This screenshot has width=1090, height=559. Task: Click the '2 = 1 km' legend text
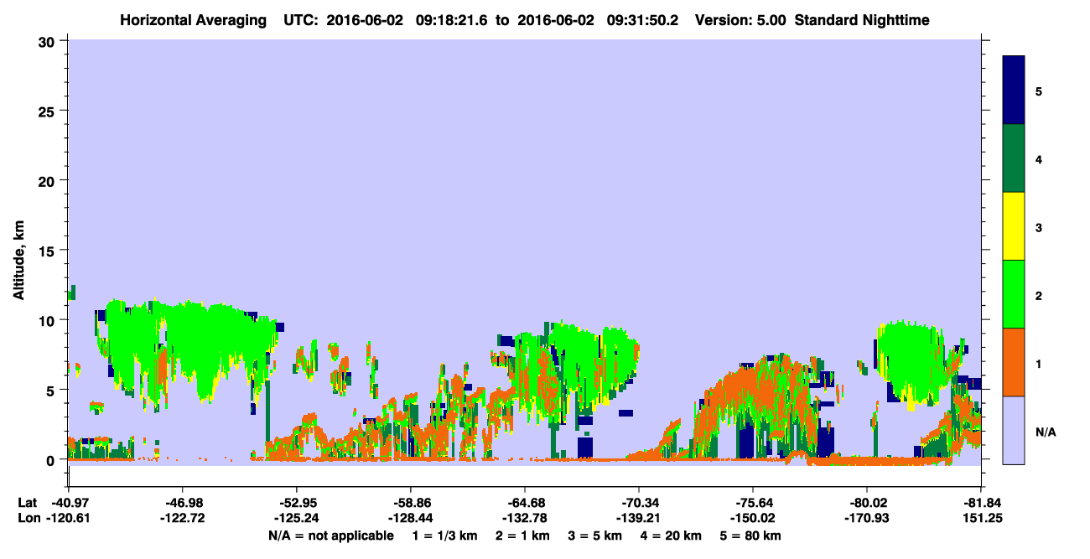pos(522,535)
